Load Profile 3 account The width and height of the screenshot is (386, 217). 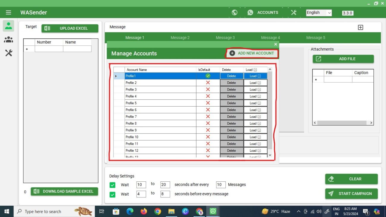(x=255, y=90)
